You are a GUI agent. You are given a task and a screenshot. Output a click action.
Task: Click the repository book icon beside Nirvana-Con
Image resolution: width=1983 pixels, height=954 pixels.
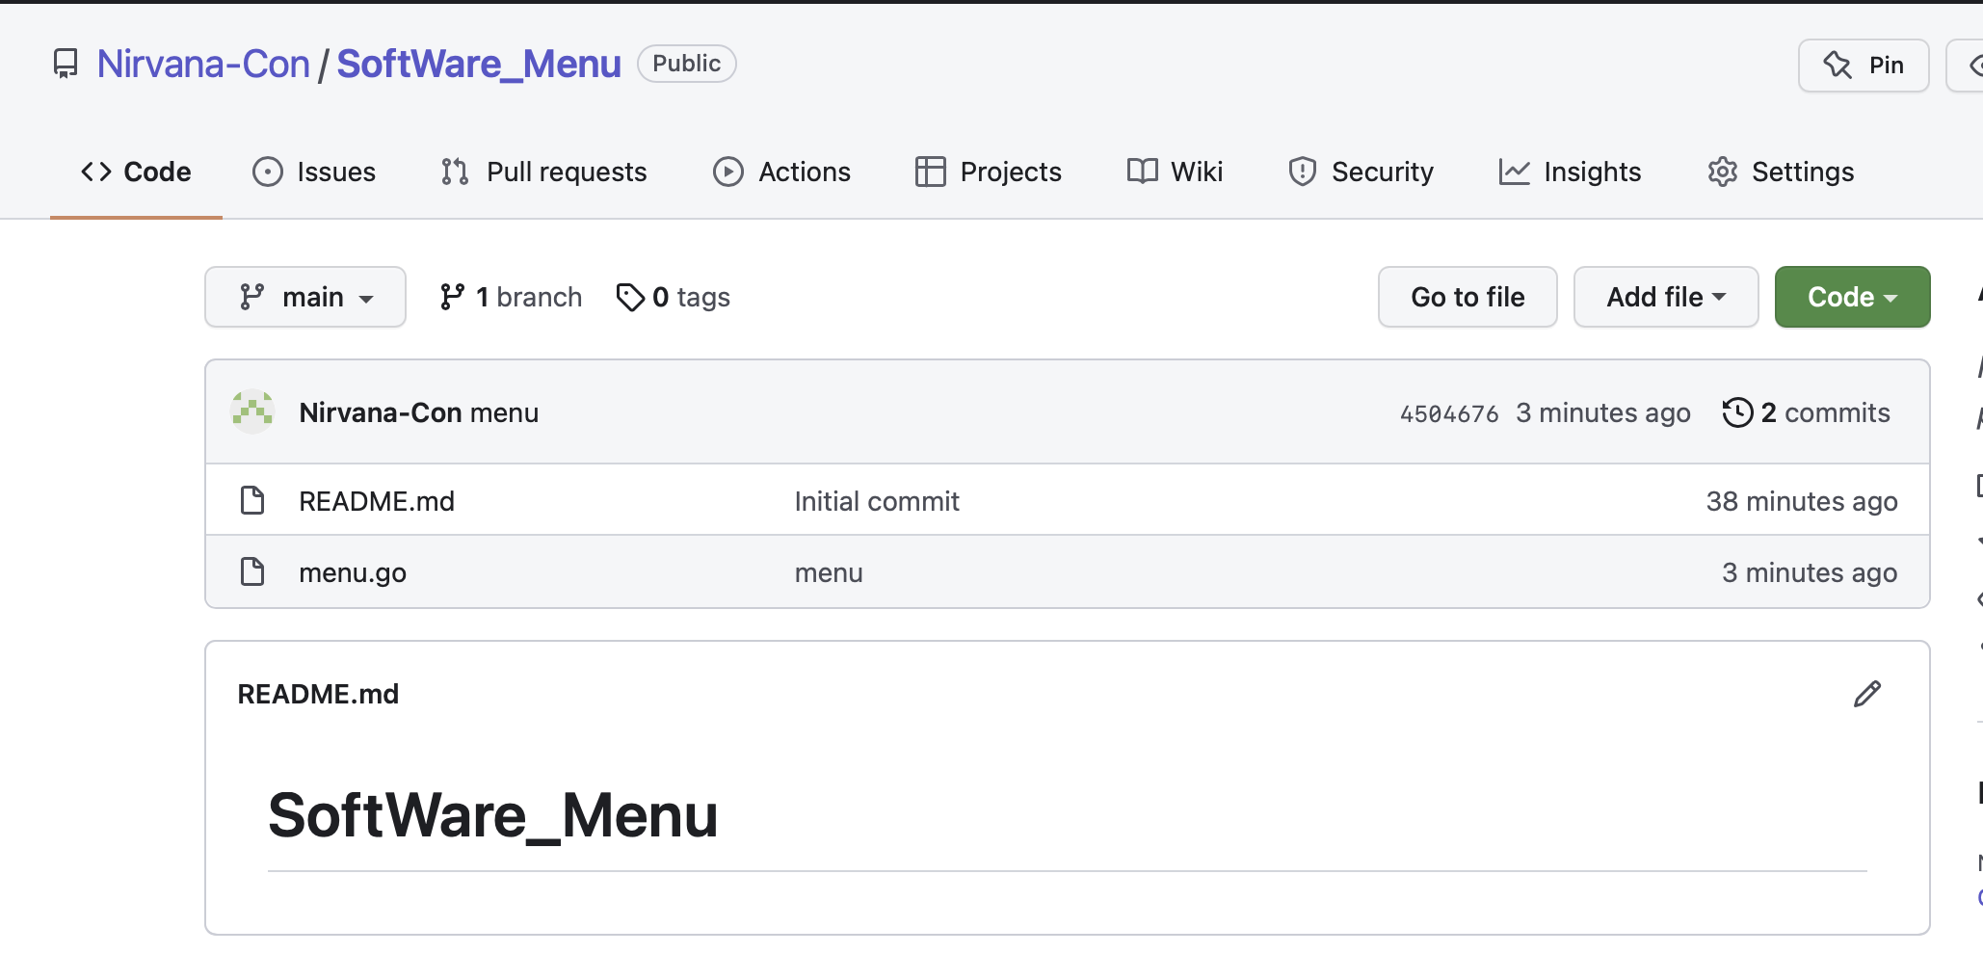click(x=66, y=65)
